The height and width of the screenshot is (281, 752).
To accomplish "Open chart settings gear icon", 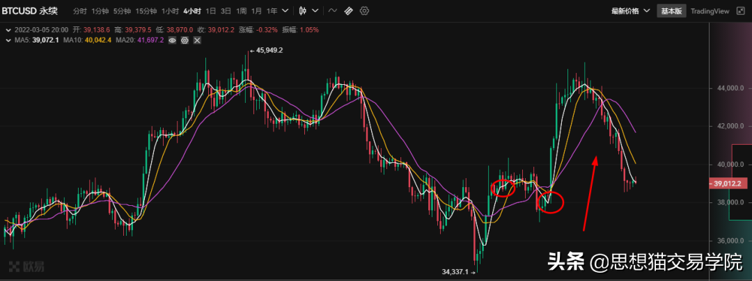I will pos(364,11).
